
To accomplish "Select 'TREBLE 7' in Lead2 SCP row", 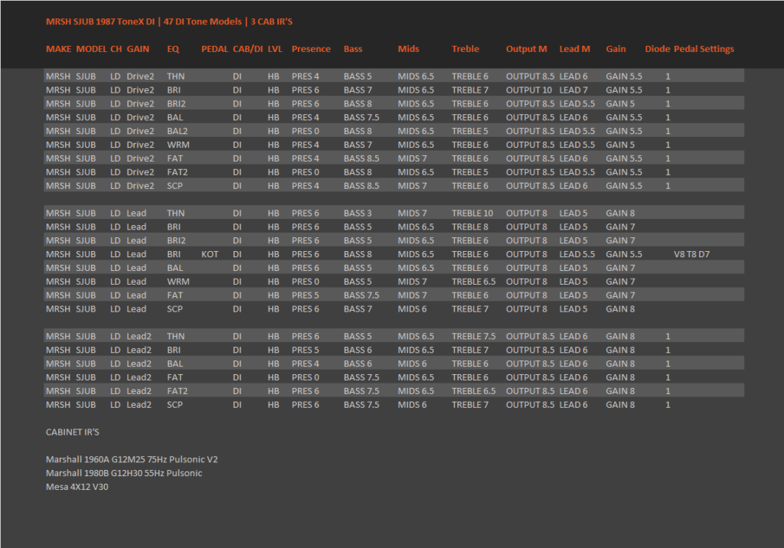I will tap(470, 405).
